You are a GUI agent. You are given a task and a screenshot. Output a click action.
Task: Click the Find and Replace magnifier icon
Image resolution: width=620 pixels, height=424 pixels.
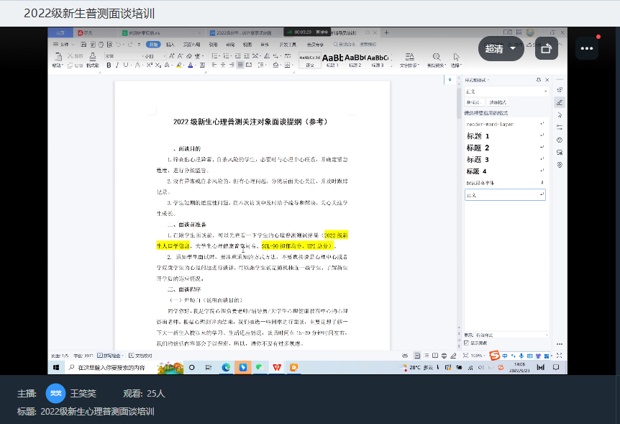tap(436, 57)
